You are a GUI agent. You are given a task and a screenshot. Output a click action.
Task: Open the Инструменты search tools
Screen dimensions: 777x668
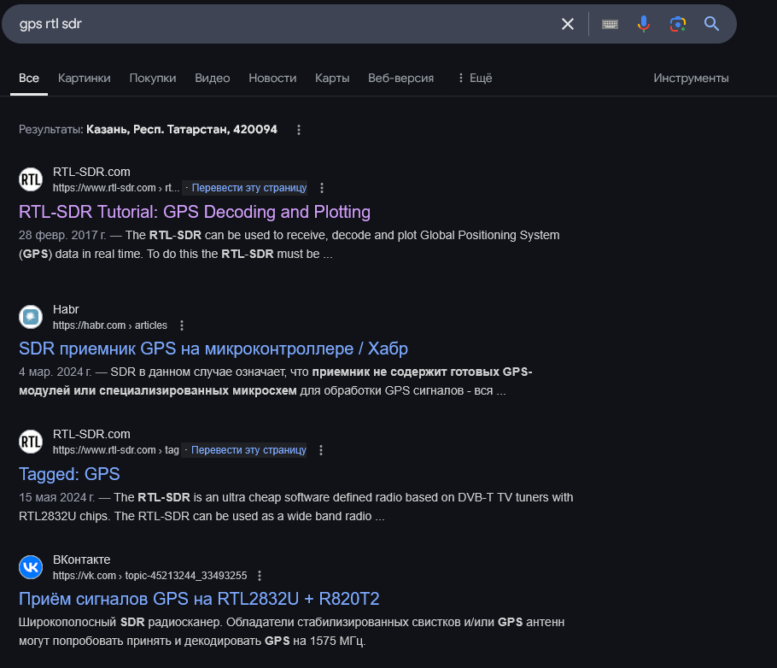click(691, 79)
